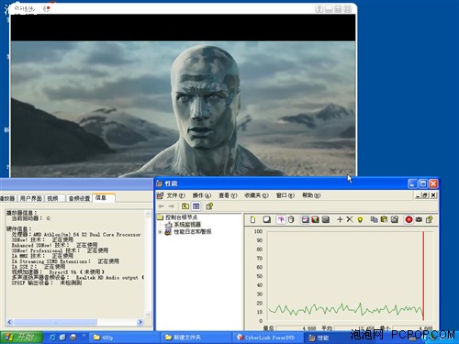Add a counter with the plus icon
The image size is (459, 344).
[x=340, y=219]
